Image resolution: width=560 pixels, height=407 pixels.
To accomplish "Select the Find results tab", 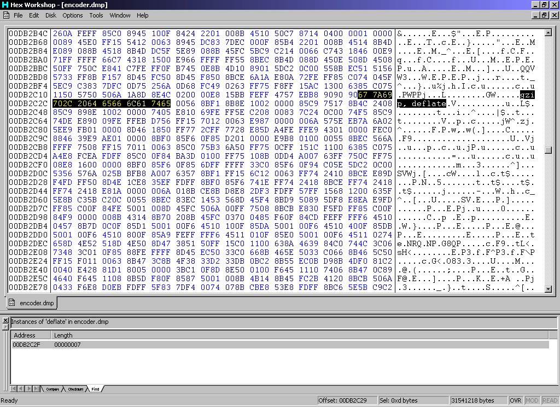I will click(x=95, y=389).
